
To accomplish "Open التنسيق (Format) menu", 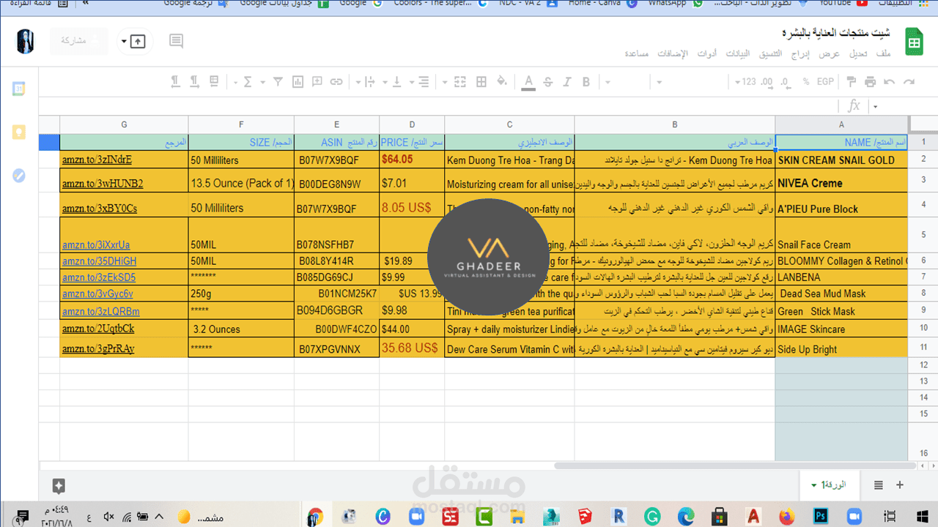I will tap(770, 54).
